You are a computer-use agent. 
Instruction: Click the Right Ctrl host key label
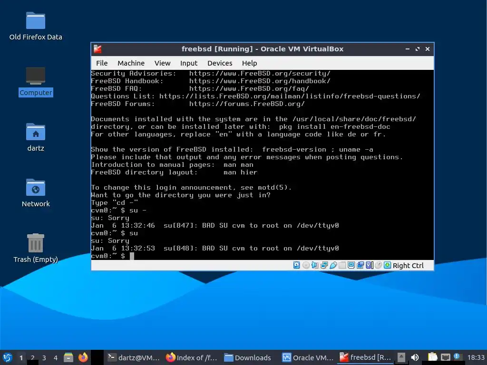[408, 266]
